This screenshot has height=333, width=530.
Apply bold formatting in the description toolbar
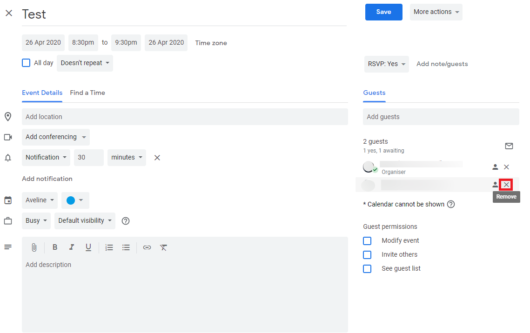55,247
